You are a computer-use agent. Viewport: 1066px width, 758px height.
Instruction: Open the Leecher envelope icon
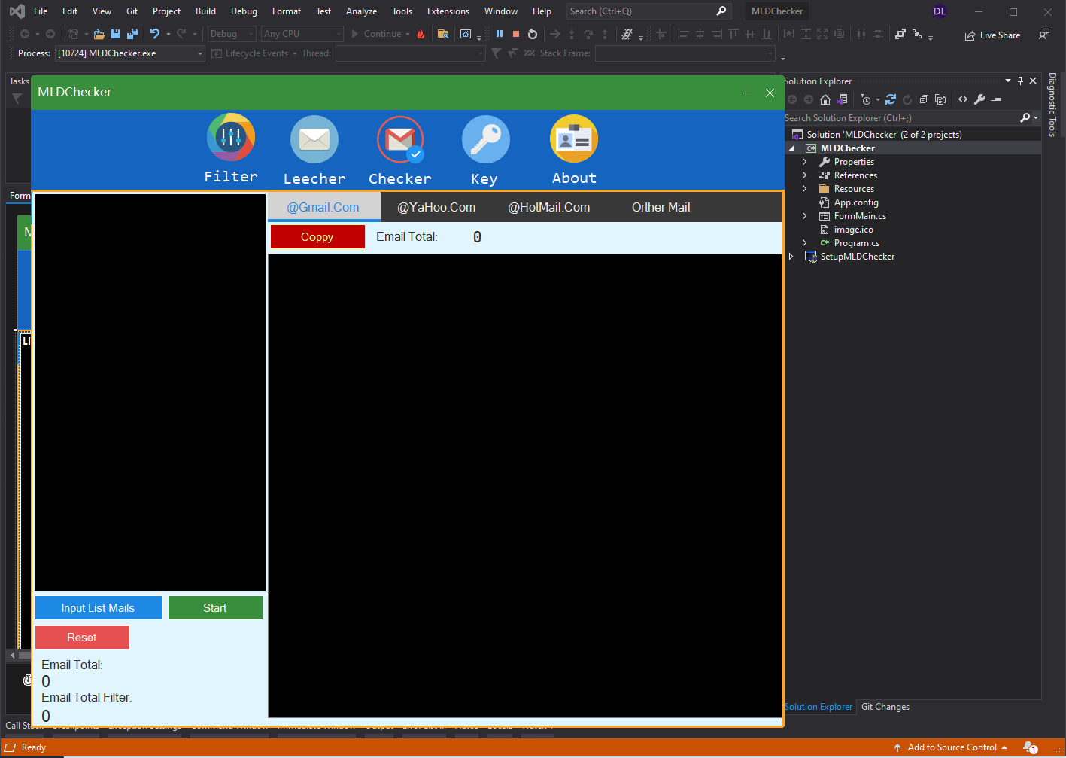pyautogui.click(x=314, y=139)
